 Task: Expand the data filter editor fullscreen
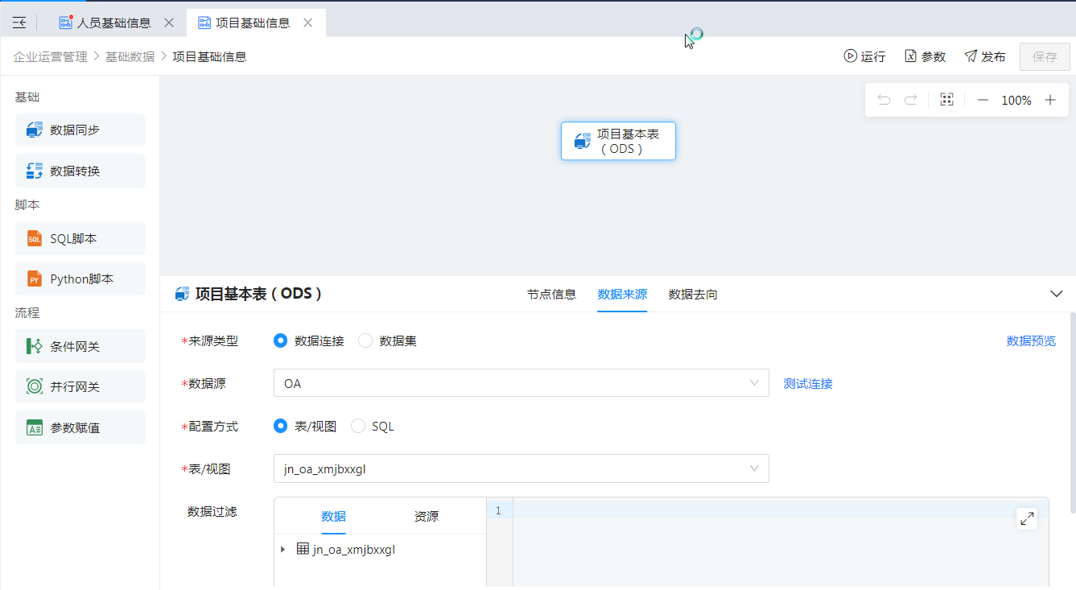(x=1027, y=519)
